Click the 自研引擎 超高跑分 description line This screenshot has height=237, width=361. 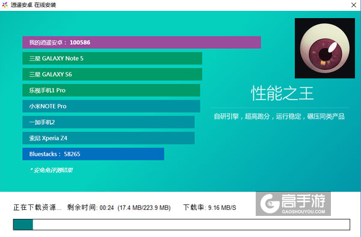[x=279, y=116]
